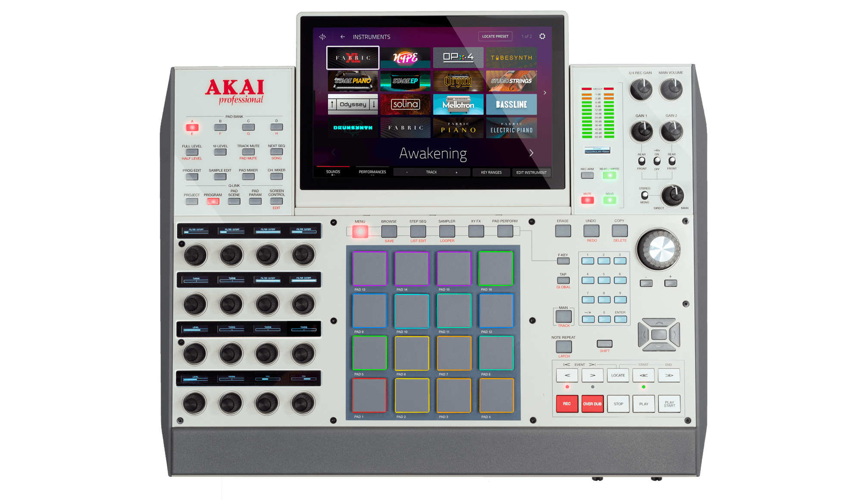Adjust the MAIN VOLUME knob
The height and width of the screenshot is (500, 862).
[x=671, y=90]
